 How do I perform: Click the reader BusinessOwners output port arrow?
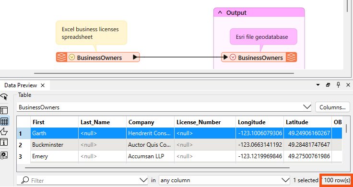(135, 57)
